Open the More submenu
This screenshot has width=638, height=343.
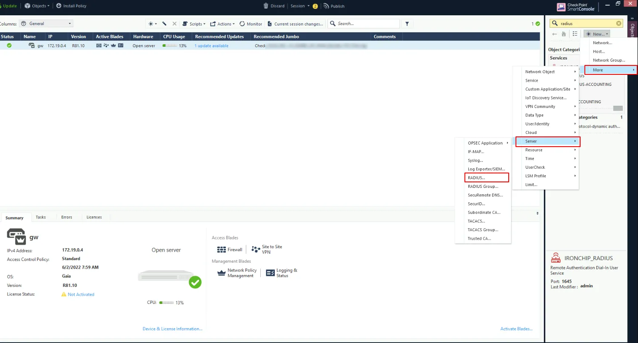tap(611, 70)
